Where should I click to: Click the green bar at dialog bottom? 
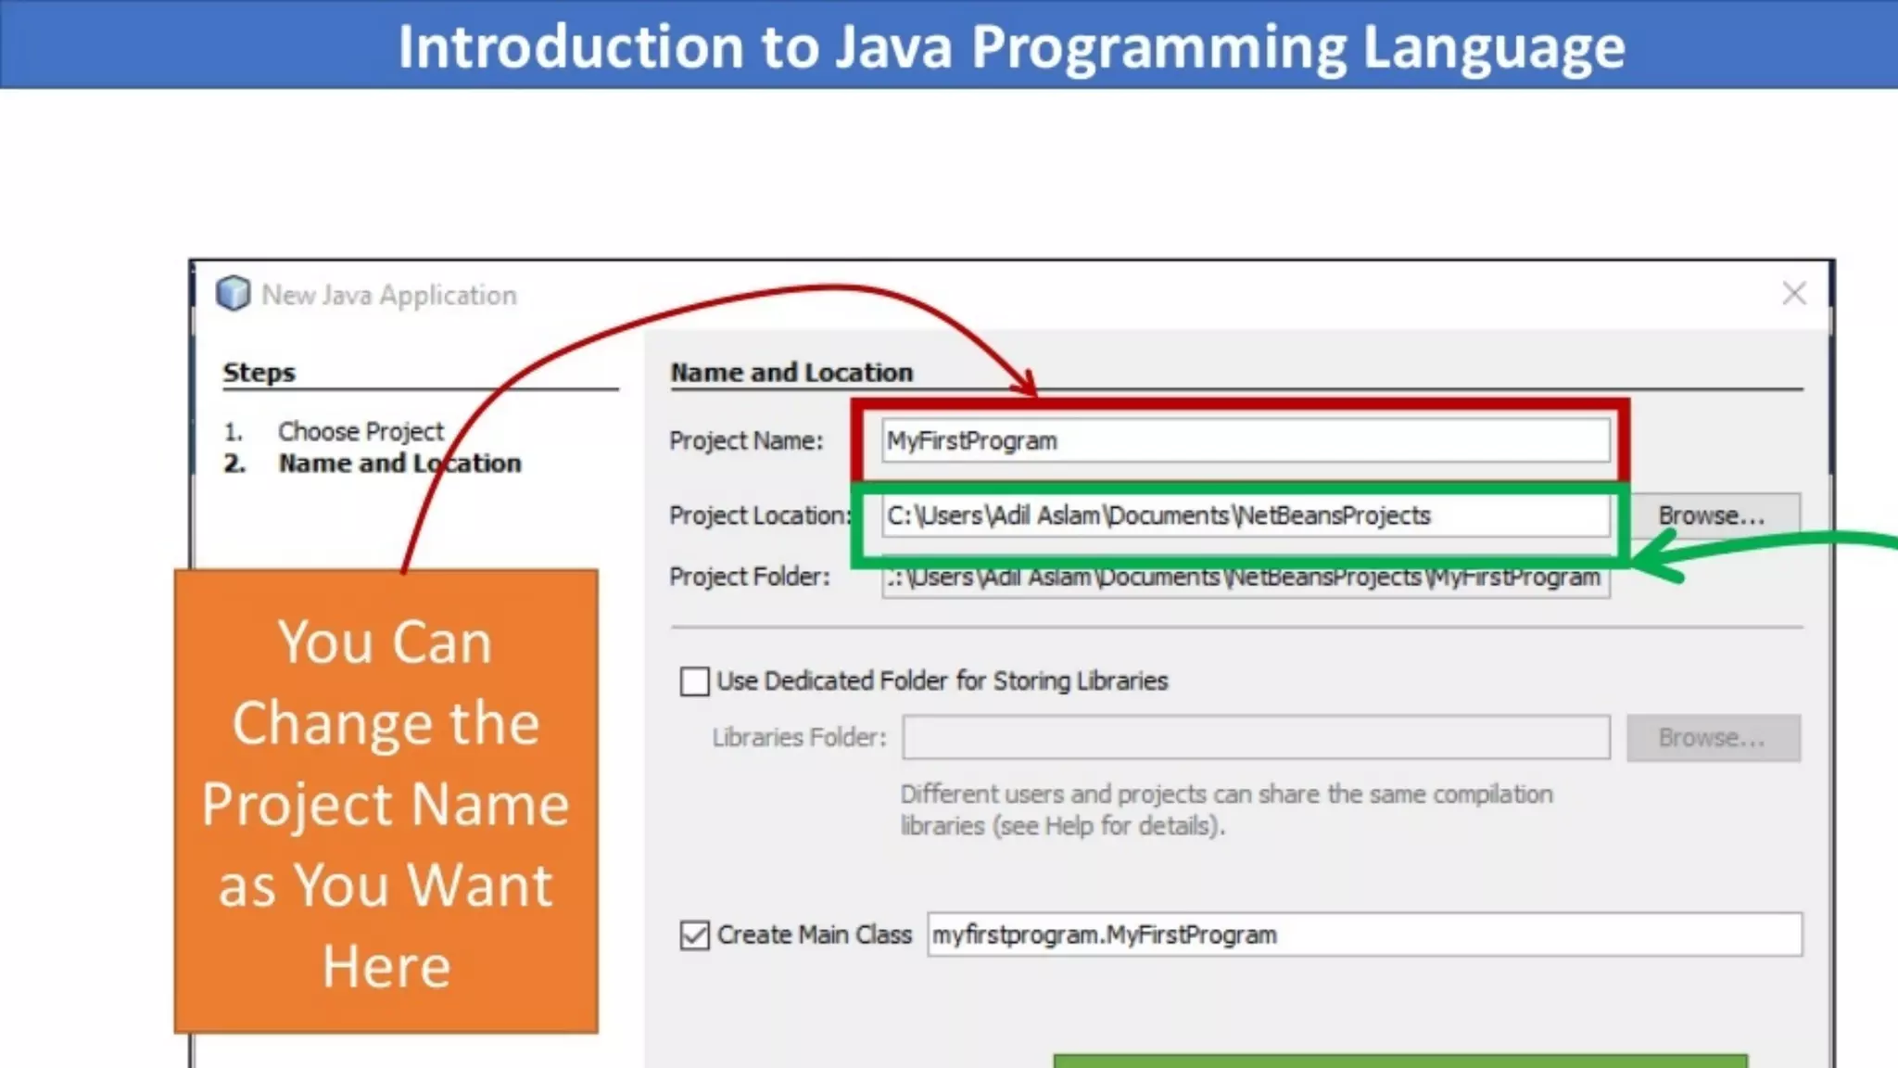pyautogui.click(x=1399, y=1061)
